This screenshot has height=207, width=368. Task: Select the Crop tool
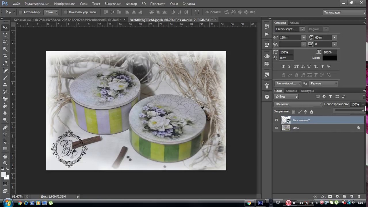point(5,56)
